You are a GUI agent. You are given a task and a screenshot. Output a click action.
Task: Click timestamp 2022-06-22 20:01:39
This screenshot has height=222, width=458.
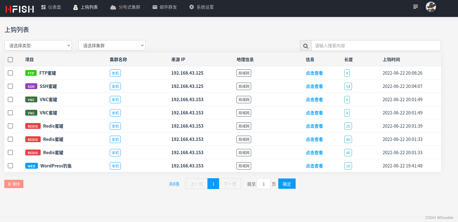[x=403, y=126]
